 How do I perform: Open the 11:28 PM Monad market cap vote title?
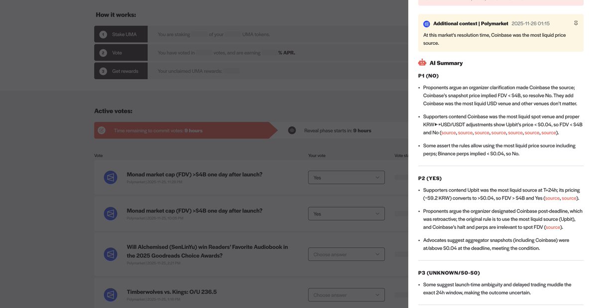pos(195,175)
